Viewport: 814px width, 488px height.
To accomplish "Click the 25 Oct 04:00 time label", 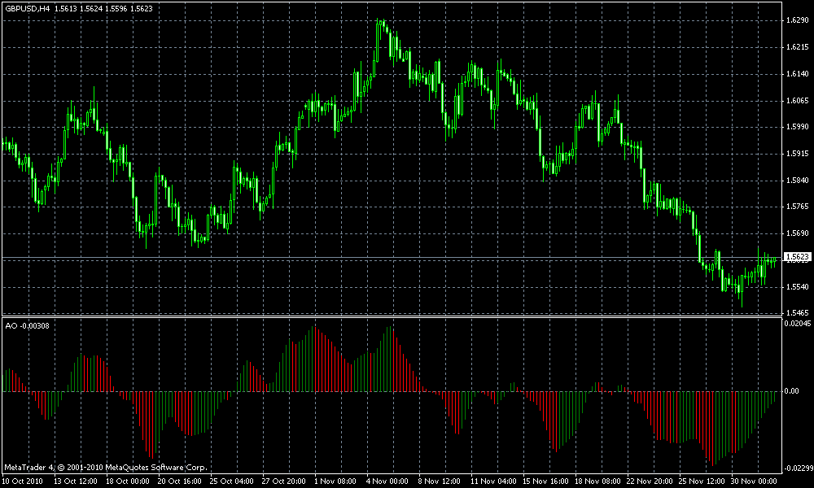I will pyautogui.click(x=232, y=481).
